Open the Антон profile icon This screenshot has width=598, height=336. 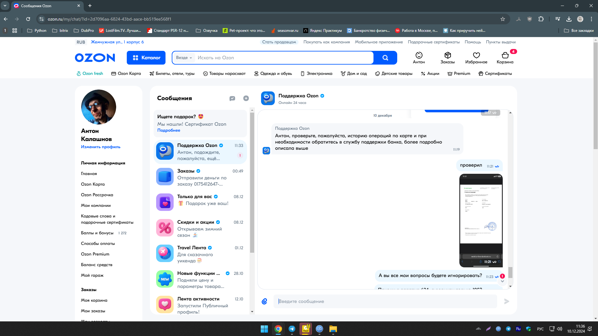419,58
